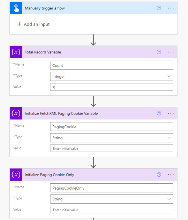The height and width of the screenshot is (220, 188).
Task: Click the FetchXML Paging Cookie Variable icon
Action: point(16,113)
